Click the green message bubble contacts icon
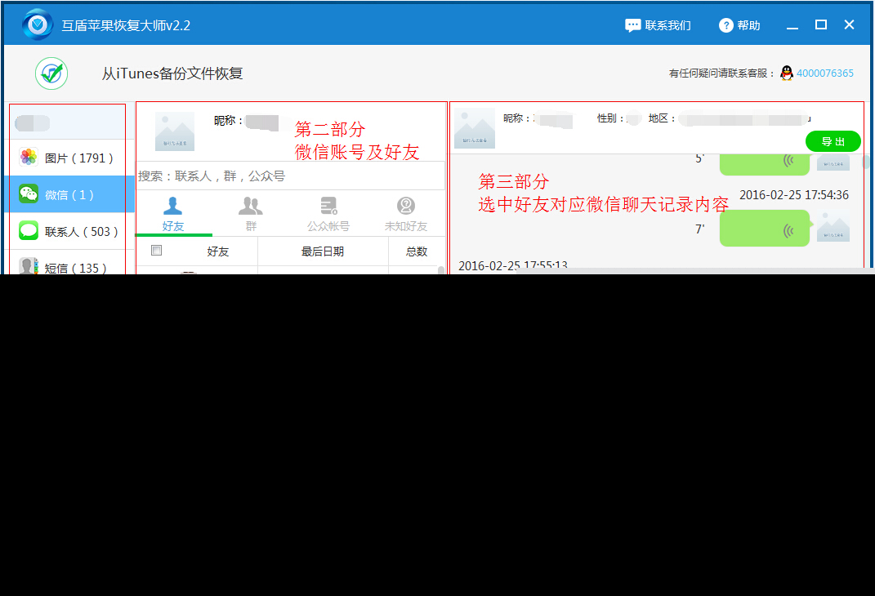875x596 pixels. tap(29, 230)
